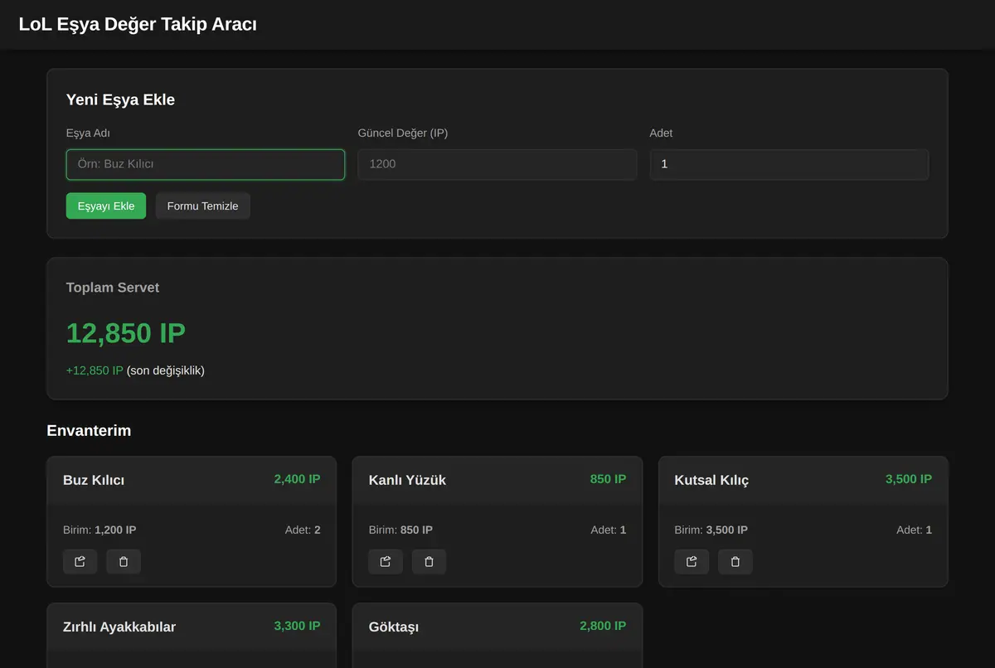Delete the Buz Kılıcı item via trash icon

124,562
